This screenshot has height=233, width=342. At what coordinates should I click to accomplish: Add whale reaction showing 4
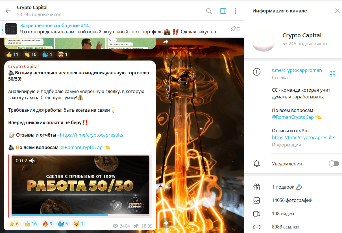(47, 54)
